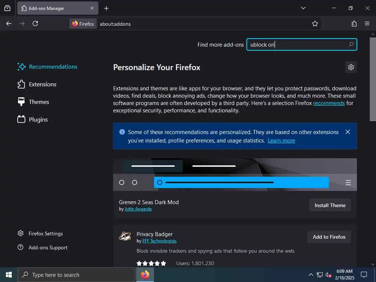Reload the current page
Viewport: 376px width, 282px height.
(35, 23)
